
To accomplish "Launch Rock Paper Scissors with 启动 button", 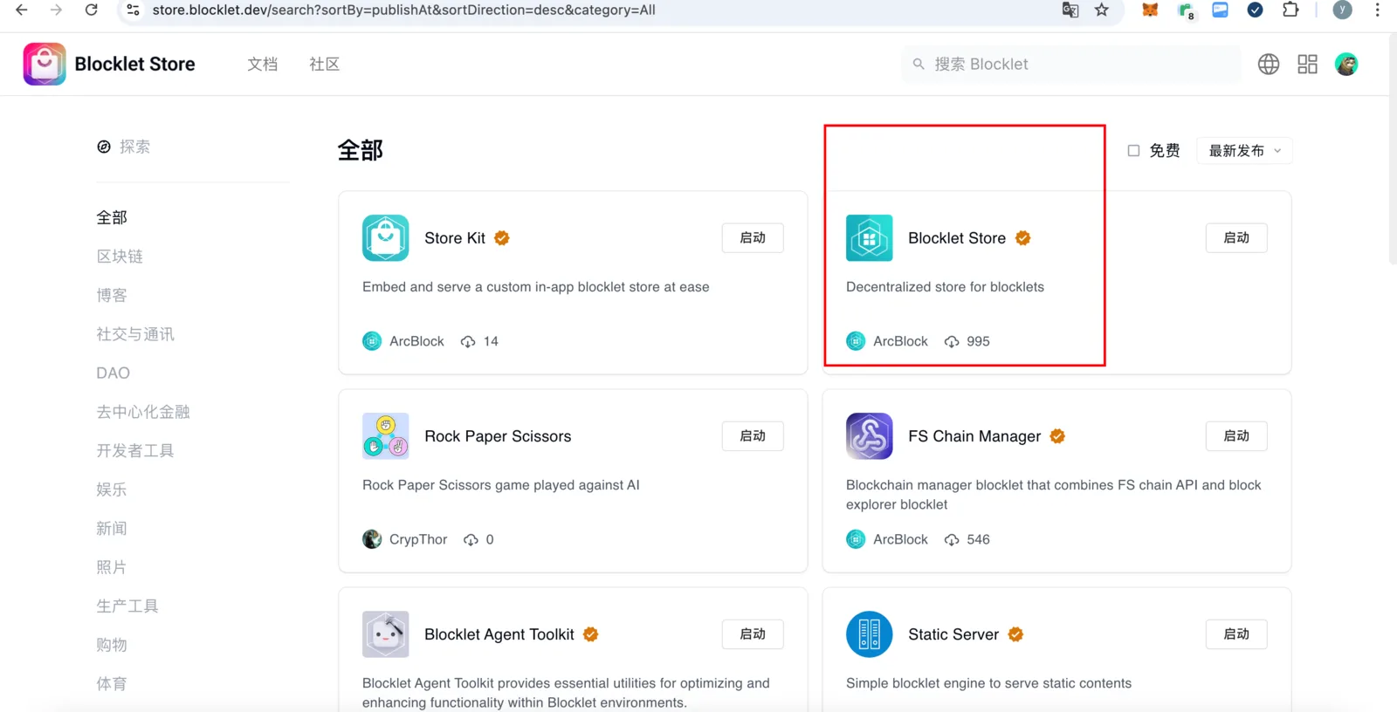I will point(753,436).
